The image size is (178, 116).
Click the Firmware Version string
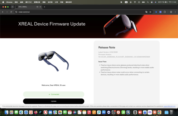124,57
